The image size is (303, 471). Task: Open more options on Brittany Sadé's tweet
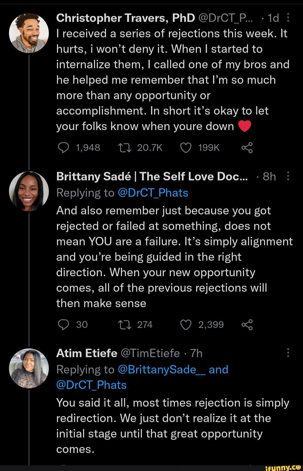click(288, 177)
